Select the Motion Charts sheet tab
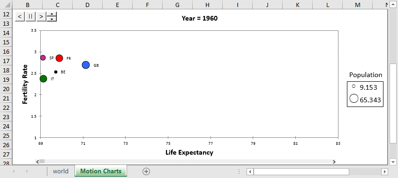Screen dimensions: 398x178 pyautogui.click(x=101, y=171)
